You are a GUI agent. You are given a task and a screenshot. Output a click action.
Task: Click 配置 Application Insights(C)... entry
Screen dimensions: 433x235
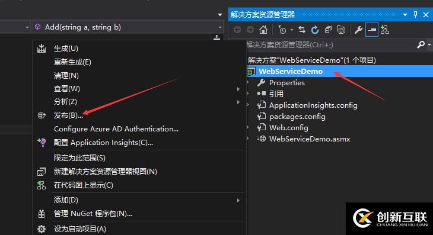[x=103, y=143]
